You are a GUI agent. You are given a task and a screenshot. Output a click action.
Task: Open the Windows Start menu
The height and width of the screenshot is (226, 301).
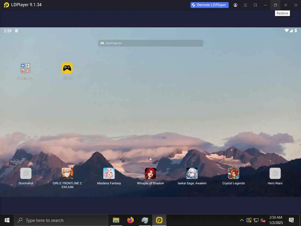tap(7, 220)
